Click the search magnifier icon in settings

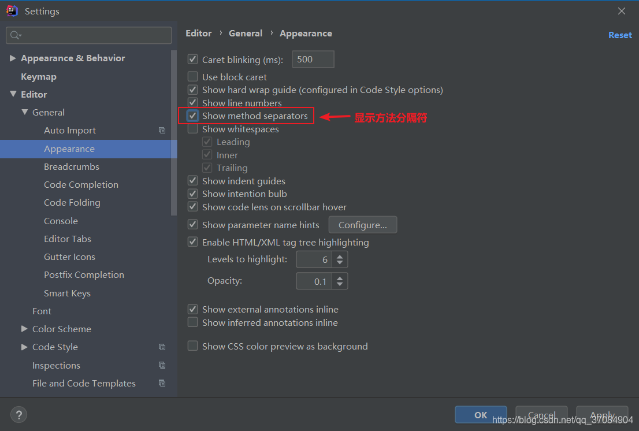tap(16, 35)
